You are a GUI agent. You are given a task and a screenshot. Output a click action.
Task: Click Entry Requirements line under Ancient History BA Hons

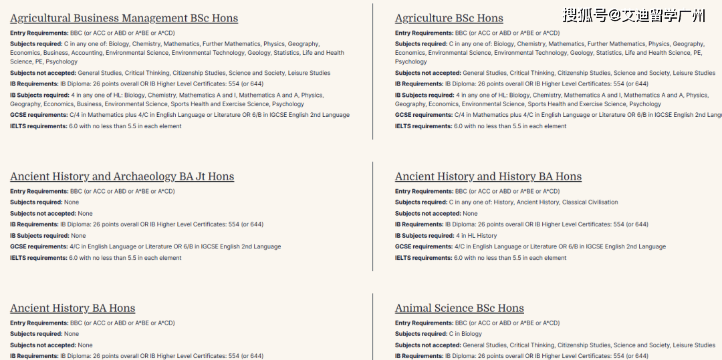pos(92,323)
